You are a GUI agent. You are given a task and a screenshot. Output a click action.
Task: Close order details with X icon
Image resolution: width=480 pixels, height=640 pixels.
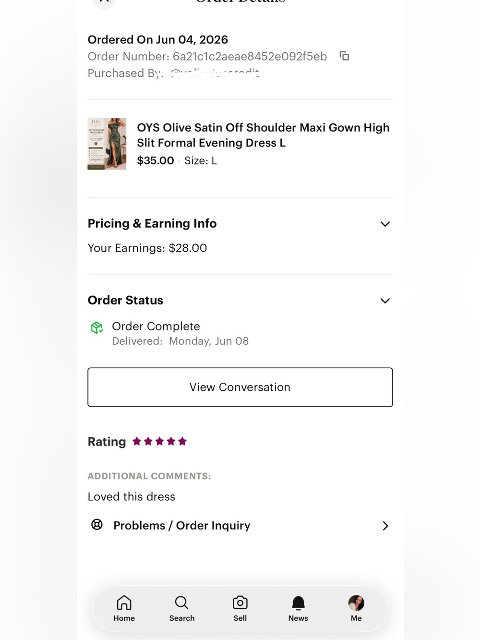(x=104, y=2)
